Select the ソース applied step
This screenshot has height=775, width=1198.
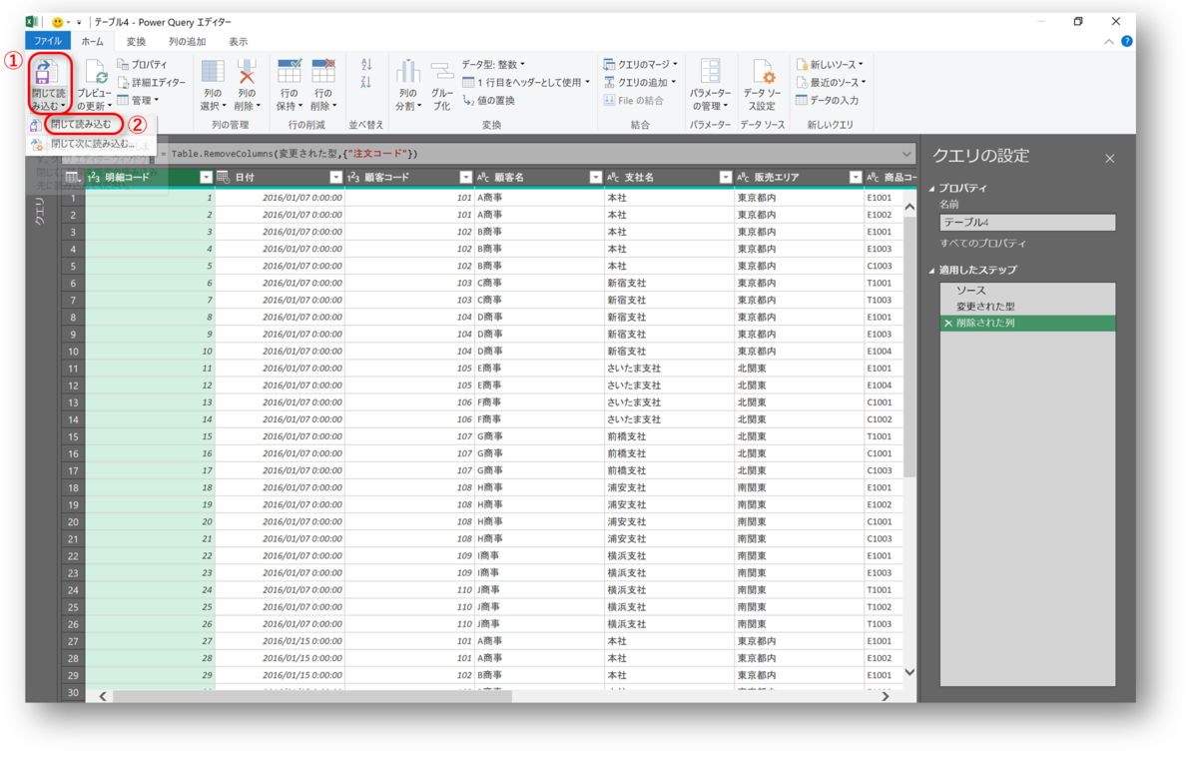1027,291
